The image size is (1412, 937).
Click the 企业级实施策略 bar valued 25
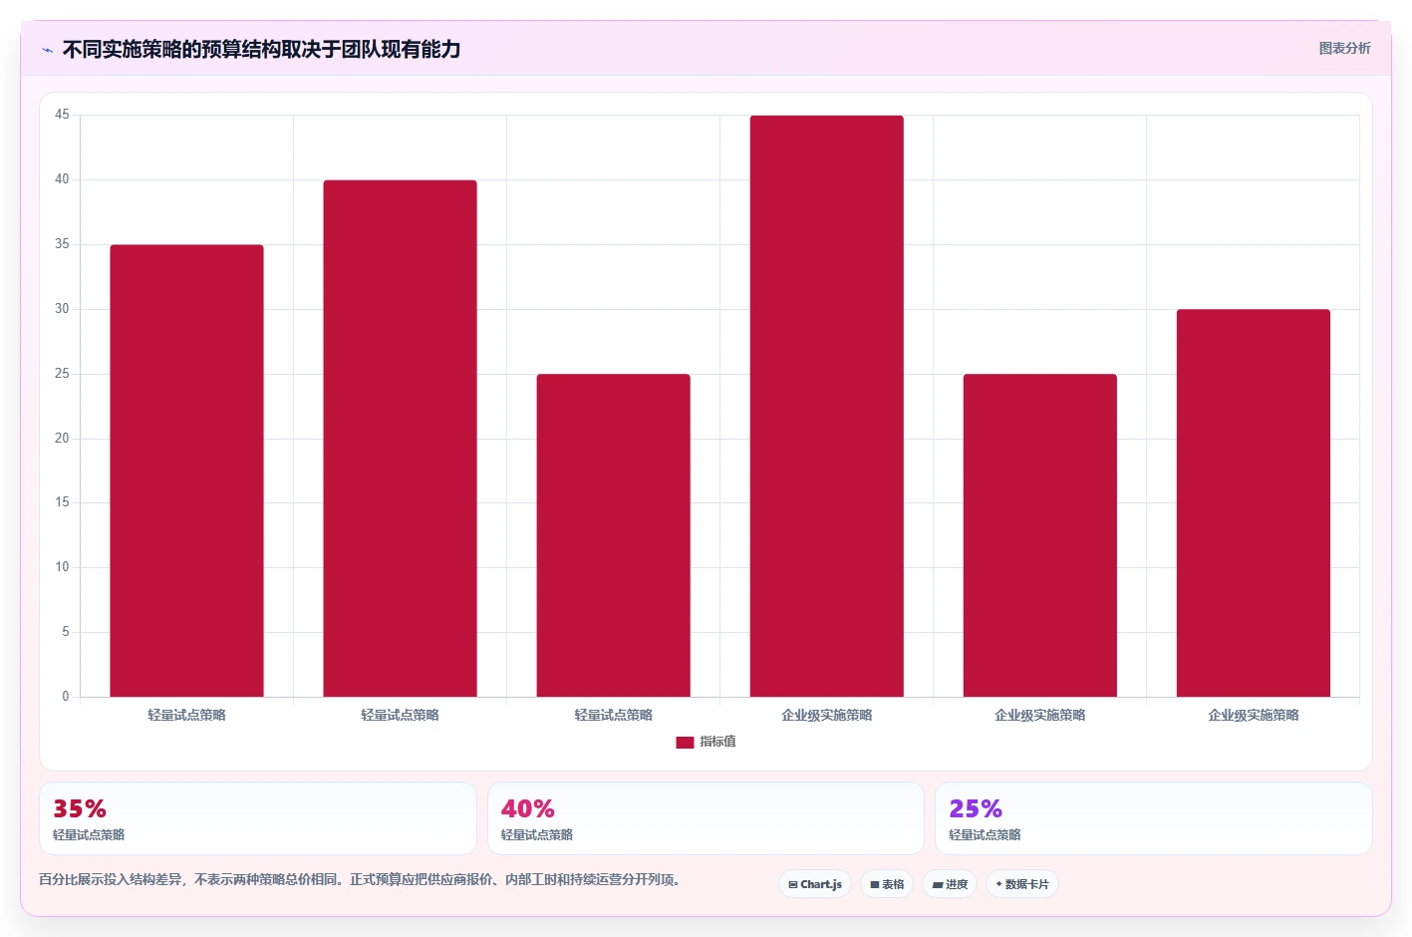coord(1039,535)
